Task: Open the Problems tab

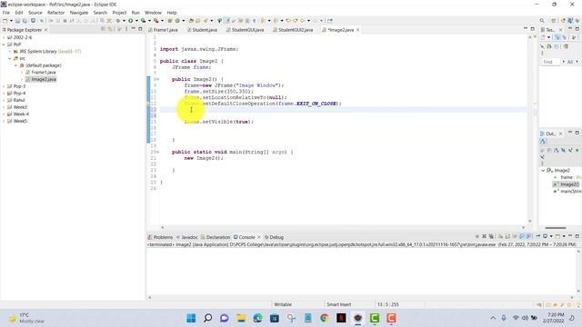Action: tap(160, 237)
